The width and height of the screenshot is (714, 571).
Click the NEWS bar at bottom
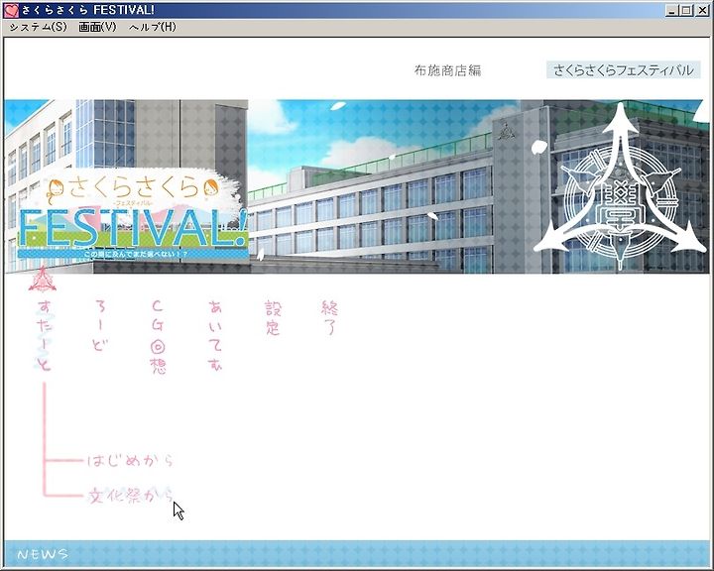point(357,554)
